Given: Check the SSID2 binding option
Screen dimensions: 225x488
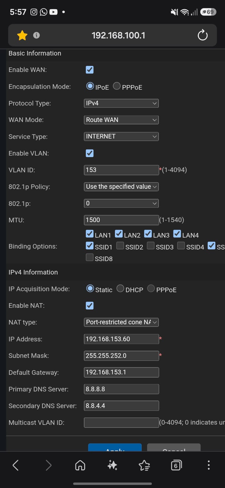Looking at the screenshot, I should pyautogui.click(x=120, y=246).
